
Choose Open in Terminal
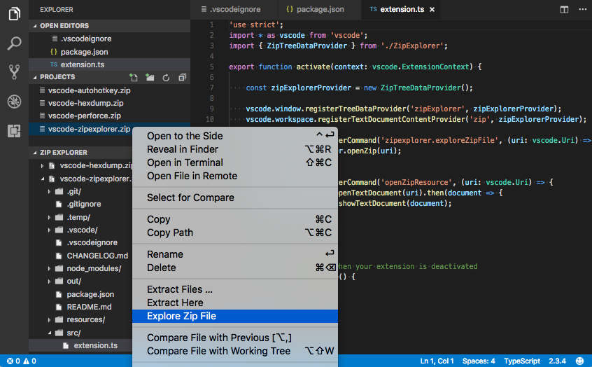(x=235, y=162)
